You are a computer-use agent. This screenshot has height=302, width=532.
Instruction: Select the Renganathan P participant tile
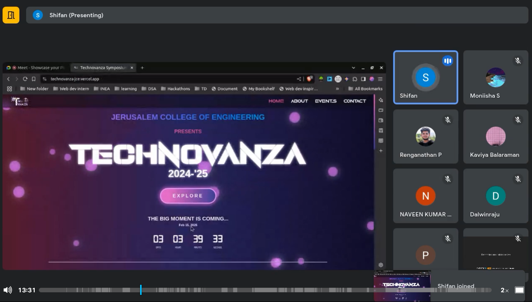click(x=426, y=136)
